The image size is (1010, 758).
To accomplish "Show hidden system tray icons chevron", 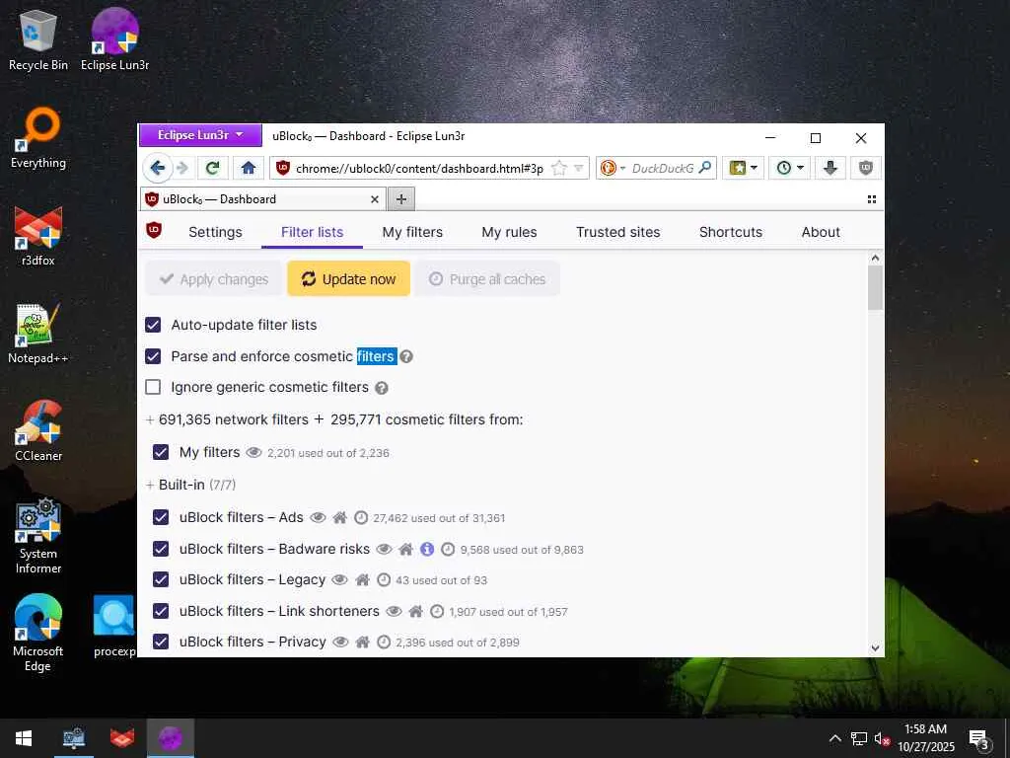I will click(x=834, y=738).
